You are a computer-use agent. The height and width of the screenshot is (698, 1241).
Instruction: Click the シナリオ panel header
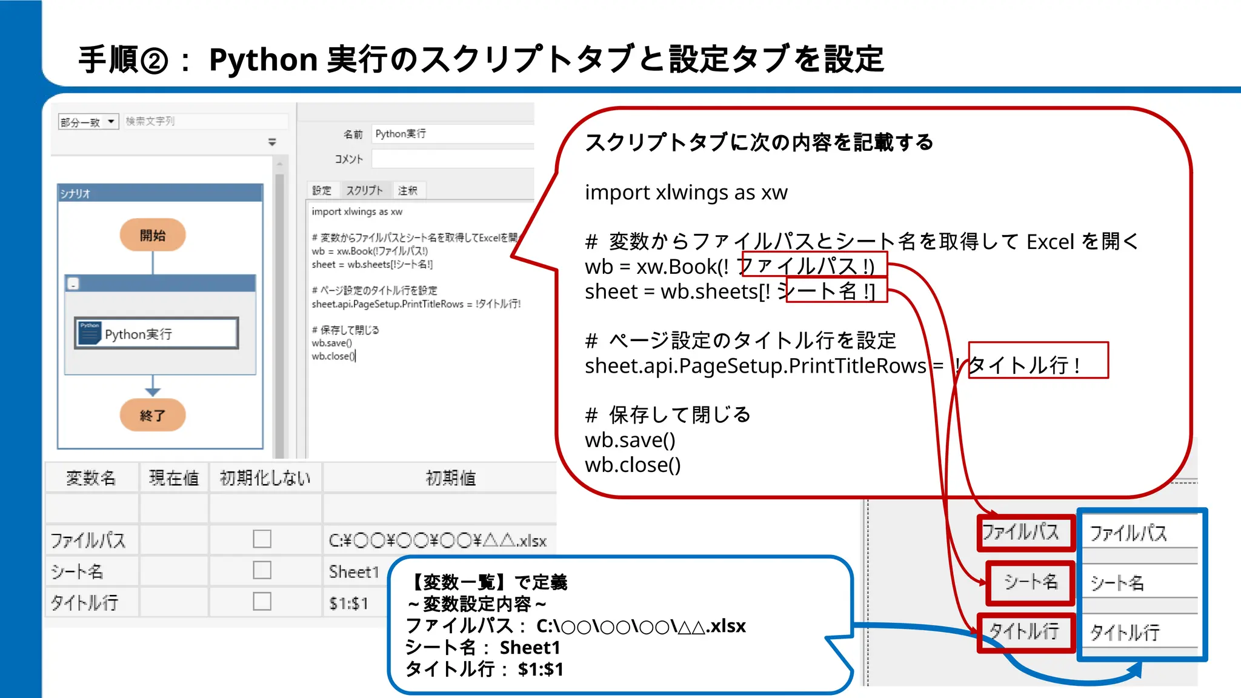[x=160, y=193]
